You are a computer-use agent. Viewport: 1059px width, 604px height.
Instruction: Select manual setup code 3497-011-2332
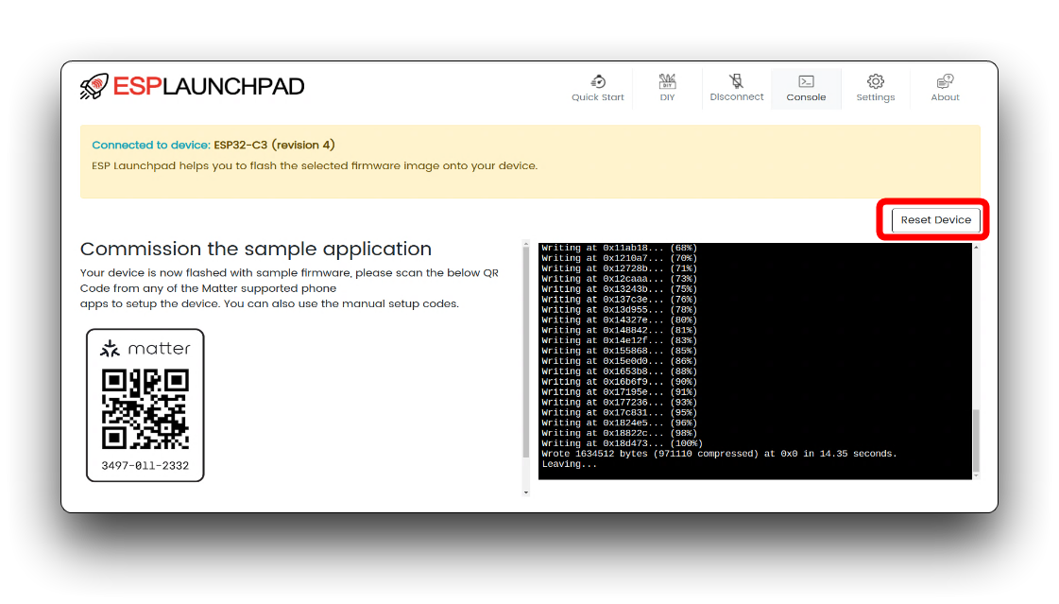pos(145,465)
